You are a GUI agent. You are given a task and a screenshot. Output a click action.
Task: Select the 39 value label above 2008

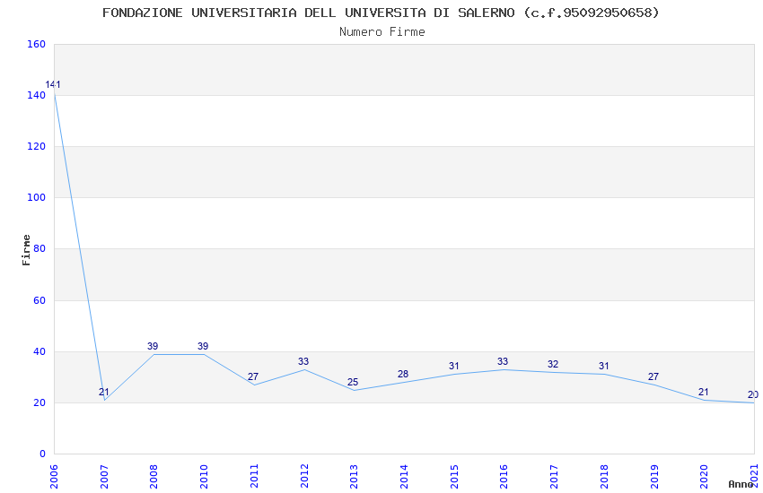[153, 346]
